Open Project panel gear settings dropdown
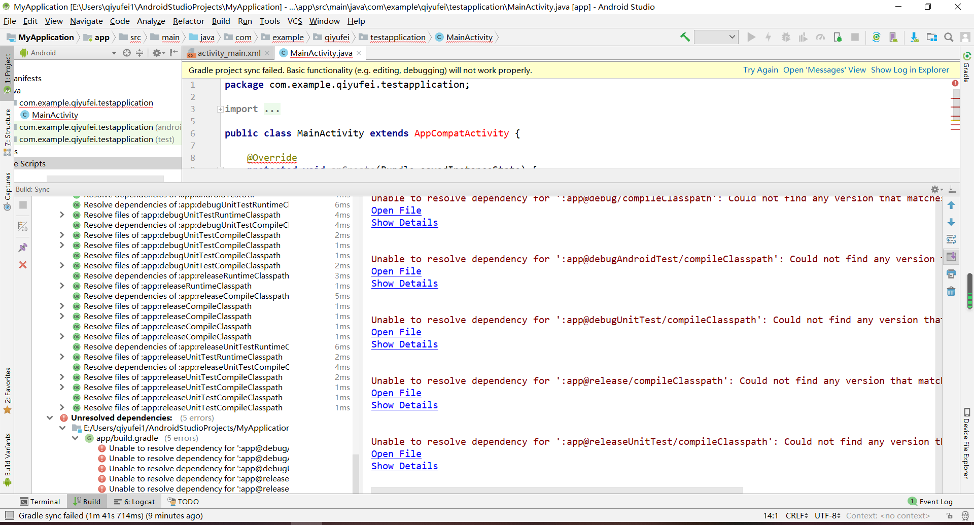The width and height of the screenshot is (974, 525). tap(159, 53)
